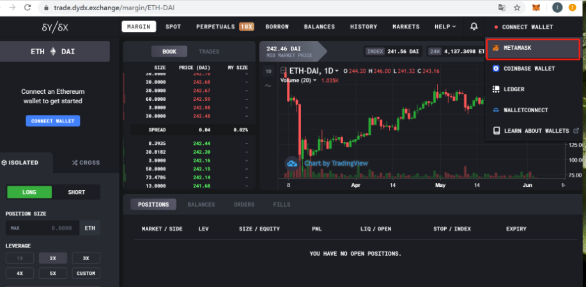Click the 24H volume stat

point(456,52)
